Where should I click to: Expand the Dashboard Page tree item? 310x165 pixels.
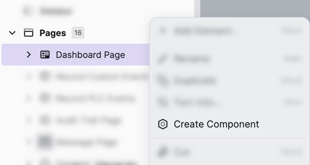[29, 55]
